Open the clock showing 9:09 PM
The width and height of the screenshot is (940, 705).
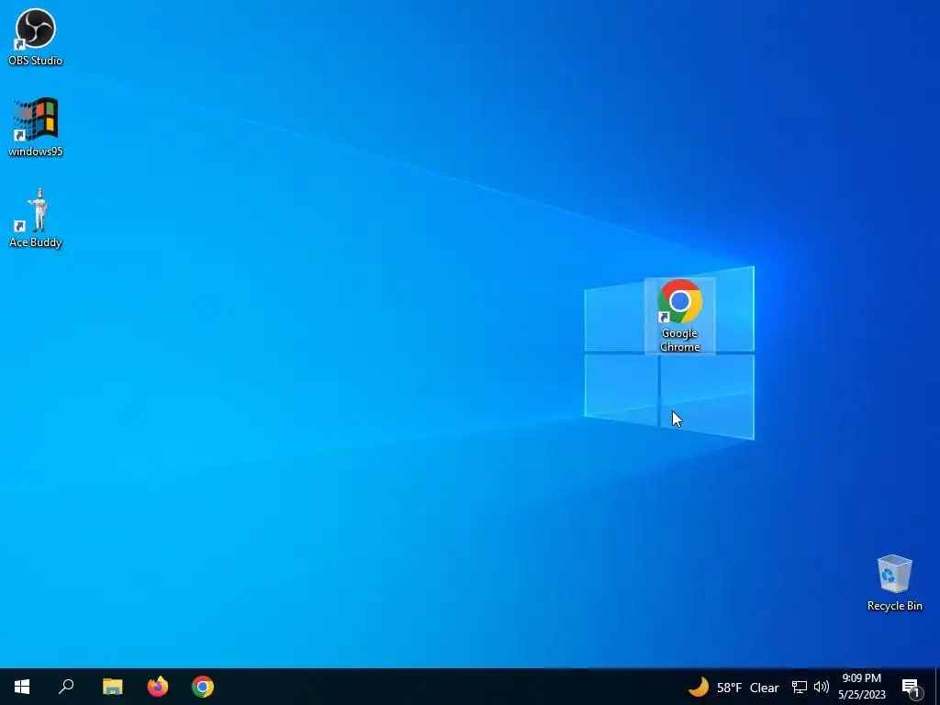[x=861, y=687]
